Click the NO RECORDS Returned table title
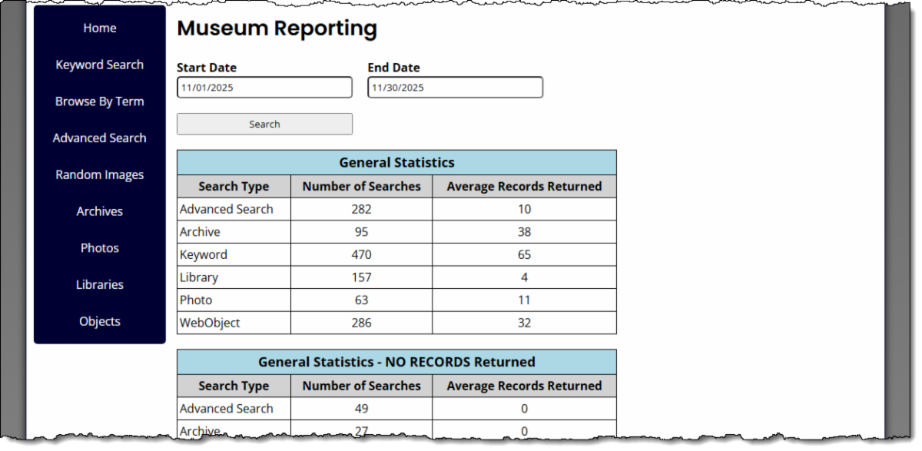 (396, 362)
